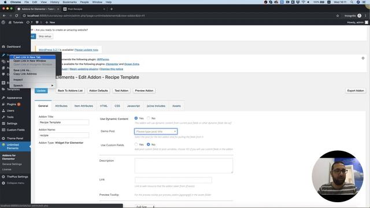The height and width of the screenshot is (208, 370).
Task: Click Export Addon button
Action: 356,91
